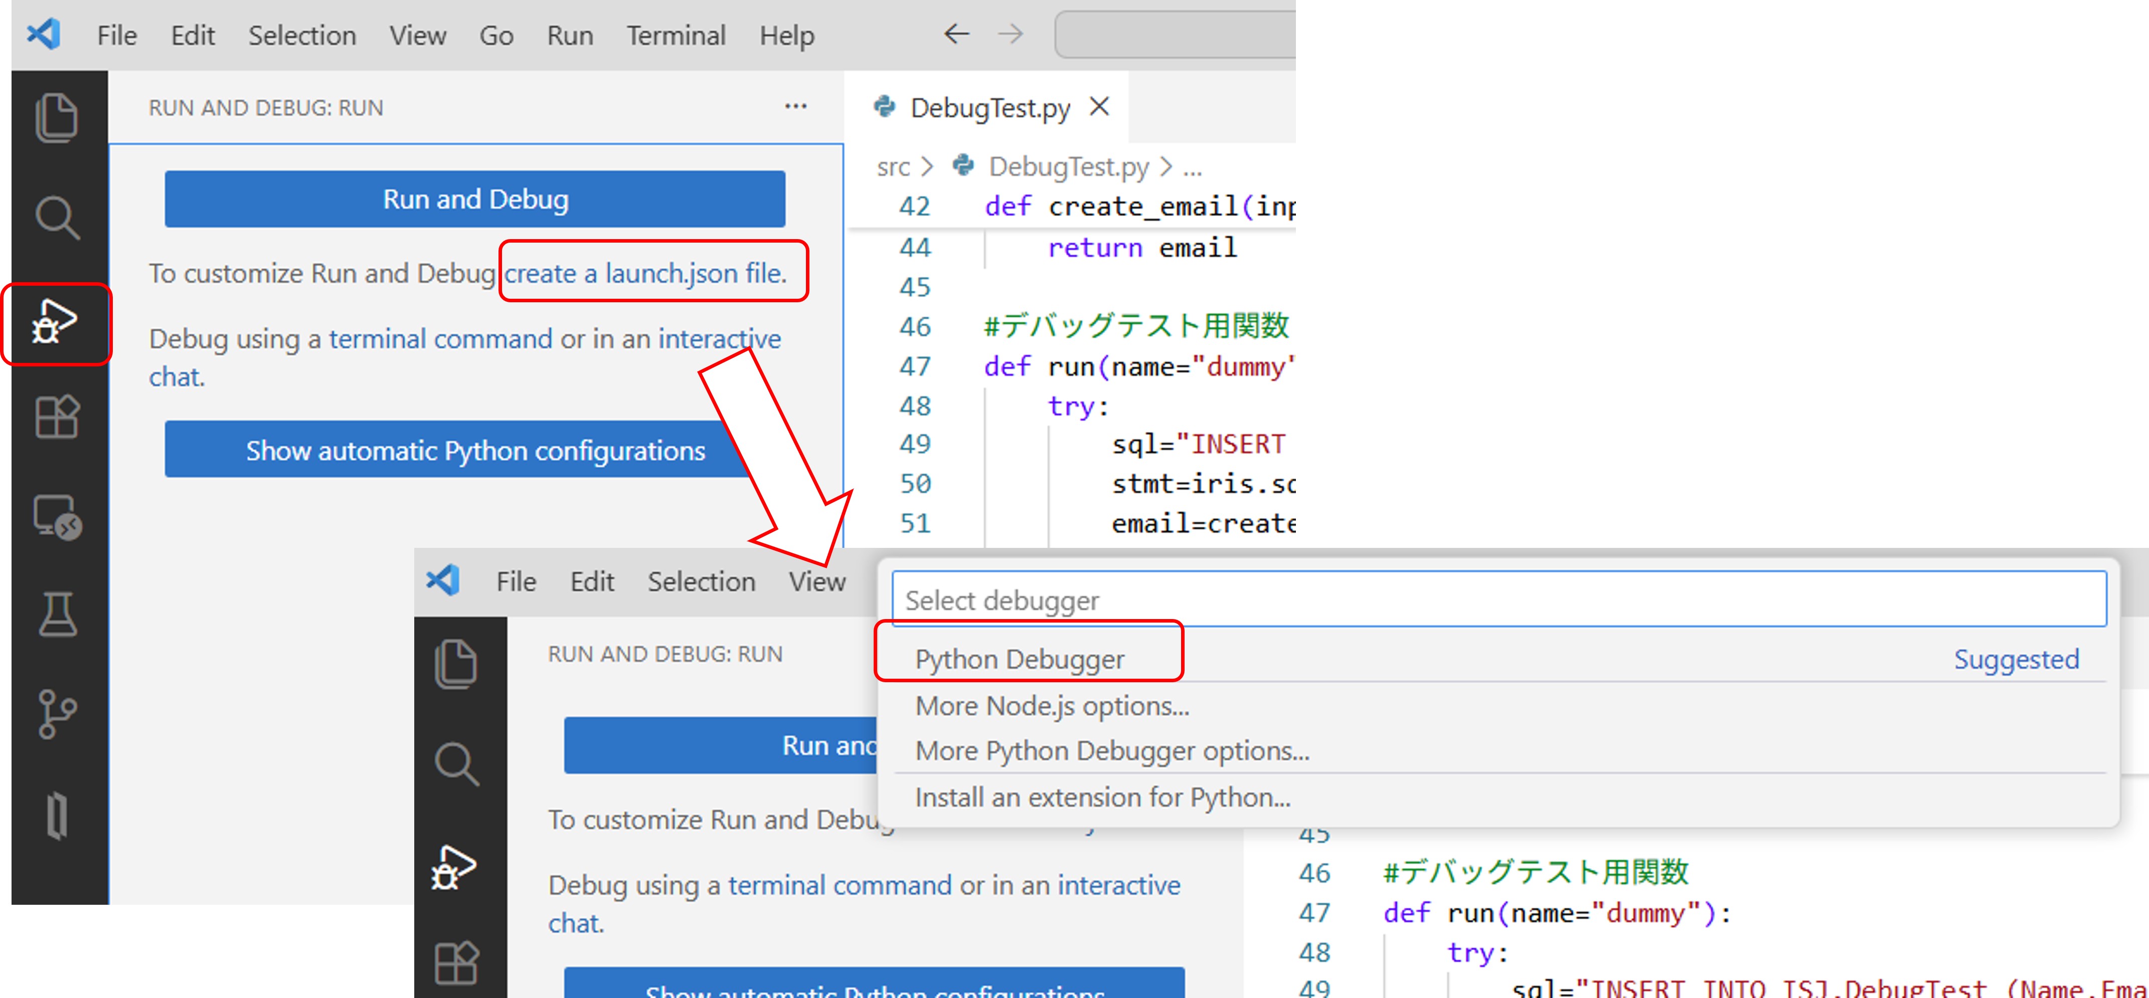Expand the DebugTest.py breadcrumb segment

pos(1068,167)
